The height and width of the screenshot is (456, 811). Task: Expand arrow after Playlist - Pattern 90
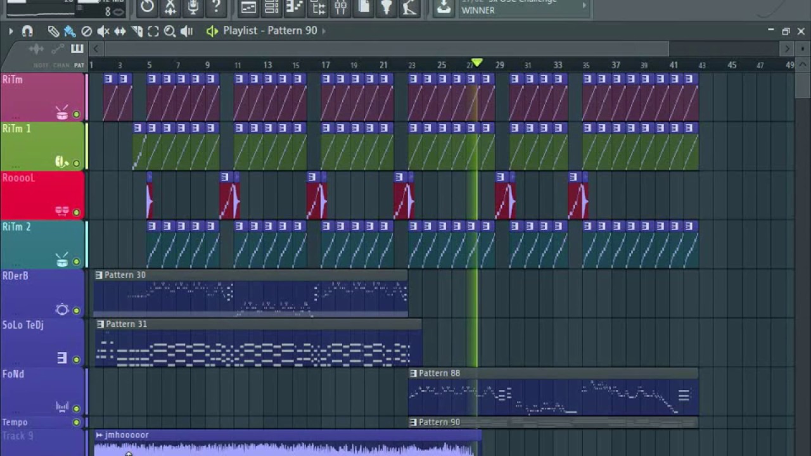pyautogui.click(x=324, y=30)
